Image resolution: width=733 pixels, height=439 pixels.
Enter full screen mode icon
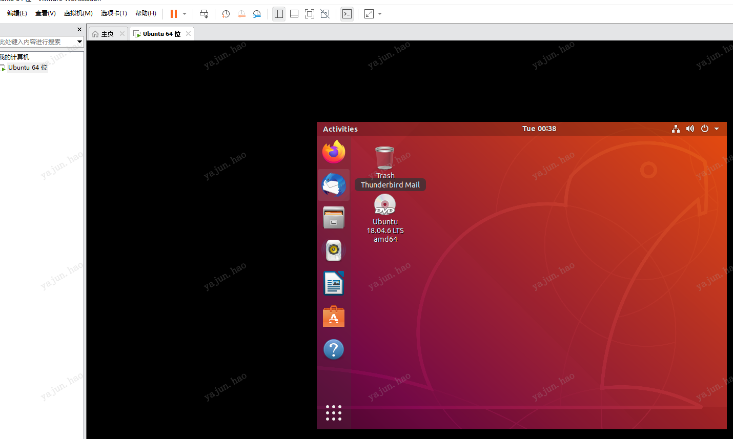coord(310,14)
